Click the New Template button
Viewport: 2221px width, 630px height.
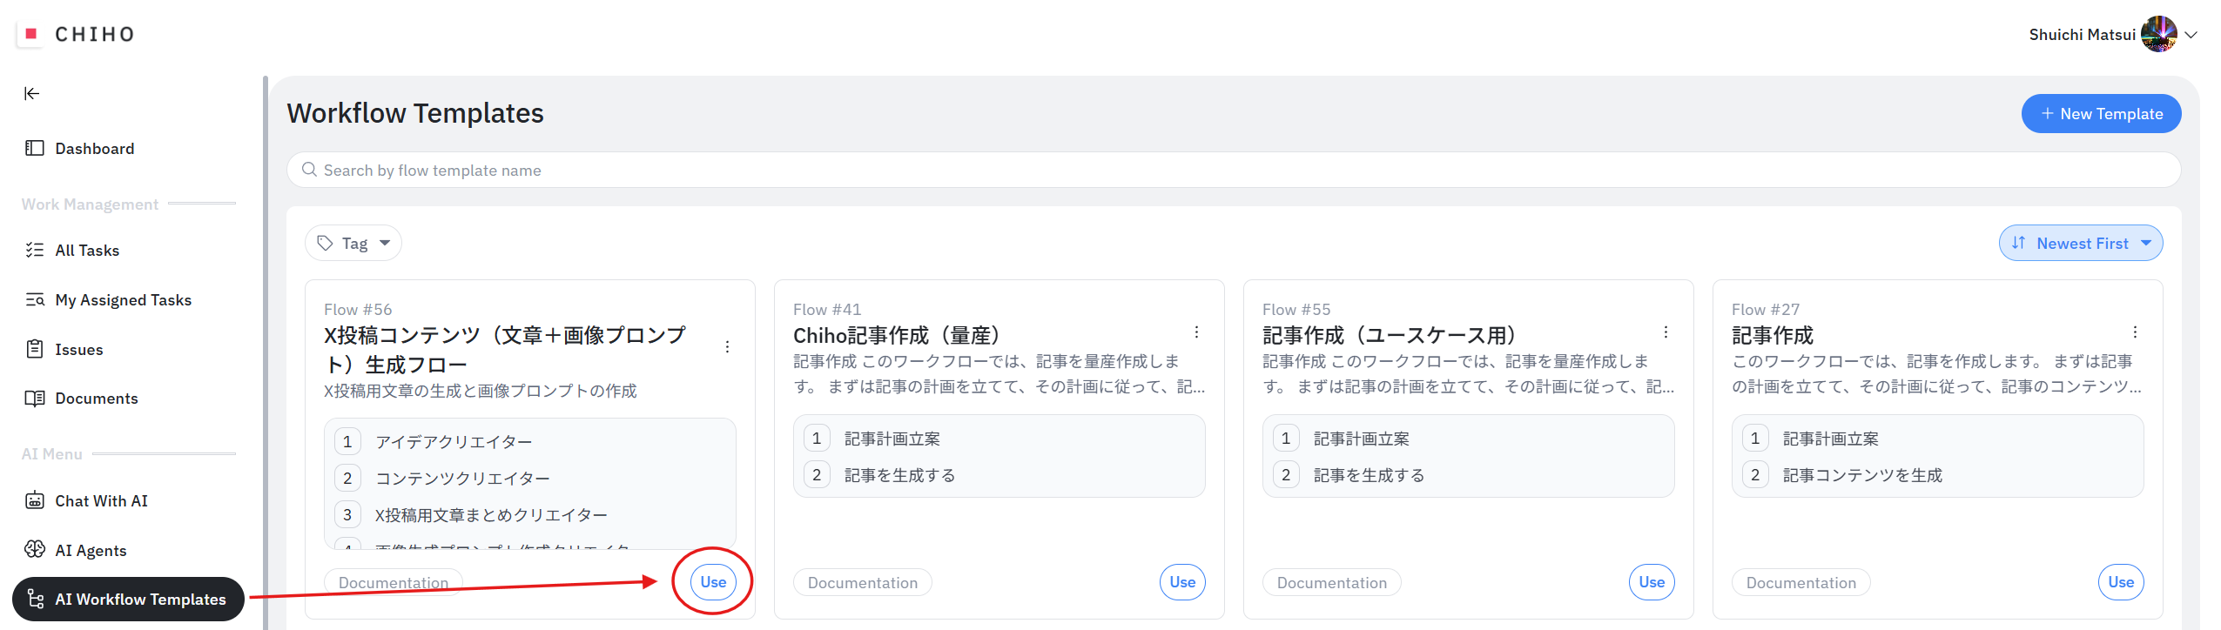[2100, 114]
